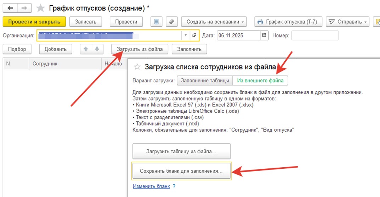Click Сохранить бланк для заполнения button

coord(181,171)
